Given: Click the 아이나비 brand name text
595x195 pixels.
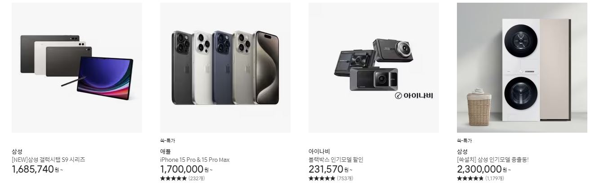Looking at the screenshot, I should pos(319,152).
